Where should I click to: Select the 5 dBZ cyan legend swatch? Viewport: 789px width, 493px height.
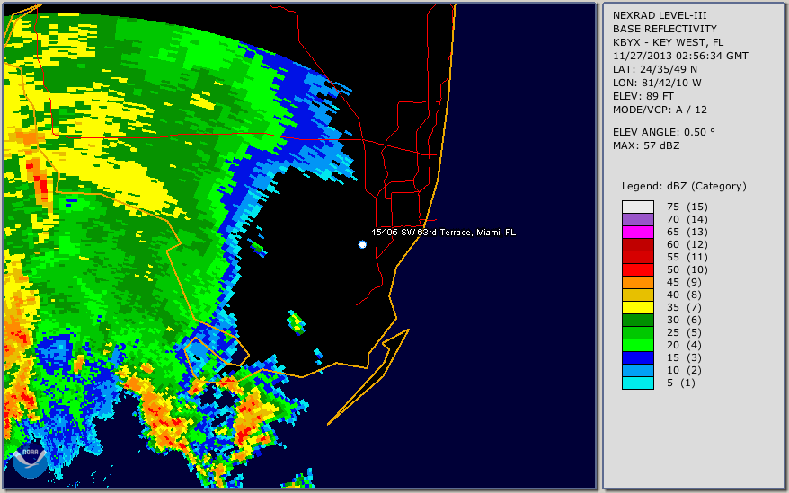(x=637, y=383)
